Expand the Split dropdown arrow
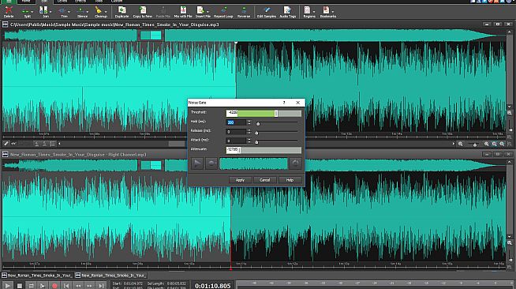Image resolution: width=516 pixels, height=289 pixels. tap(32, 12)
